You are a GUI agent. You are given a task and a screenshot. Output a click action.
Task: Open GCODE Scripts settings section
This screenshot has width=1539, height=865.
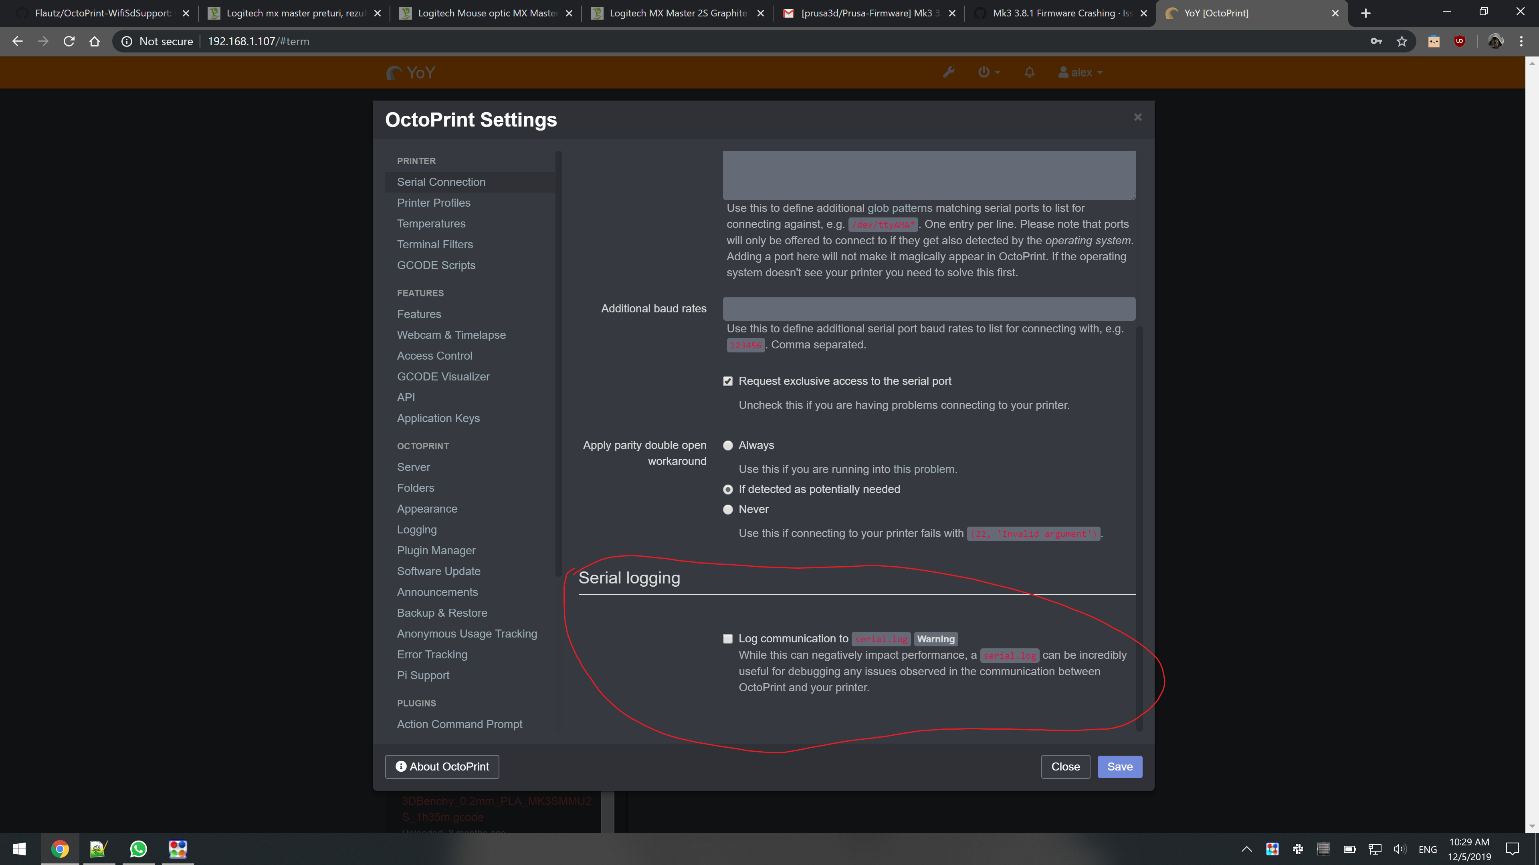click(470, 265)
